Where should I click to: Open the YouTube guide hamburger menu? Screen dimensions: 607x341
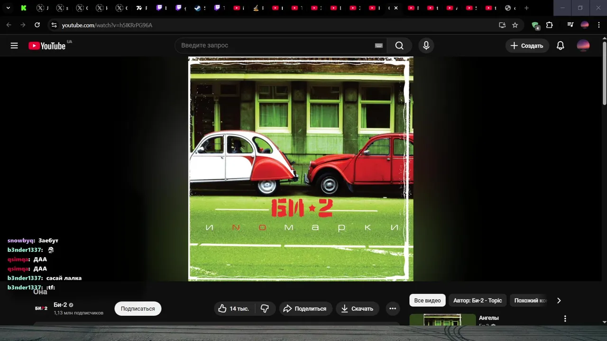[14, 45]
